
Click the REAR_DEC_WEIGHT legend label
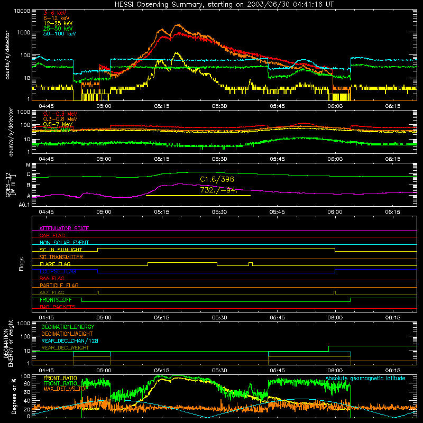tap(65, 348)
